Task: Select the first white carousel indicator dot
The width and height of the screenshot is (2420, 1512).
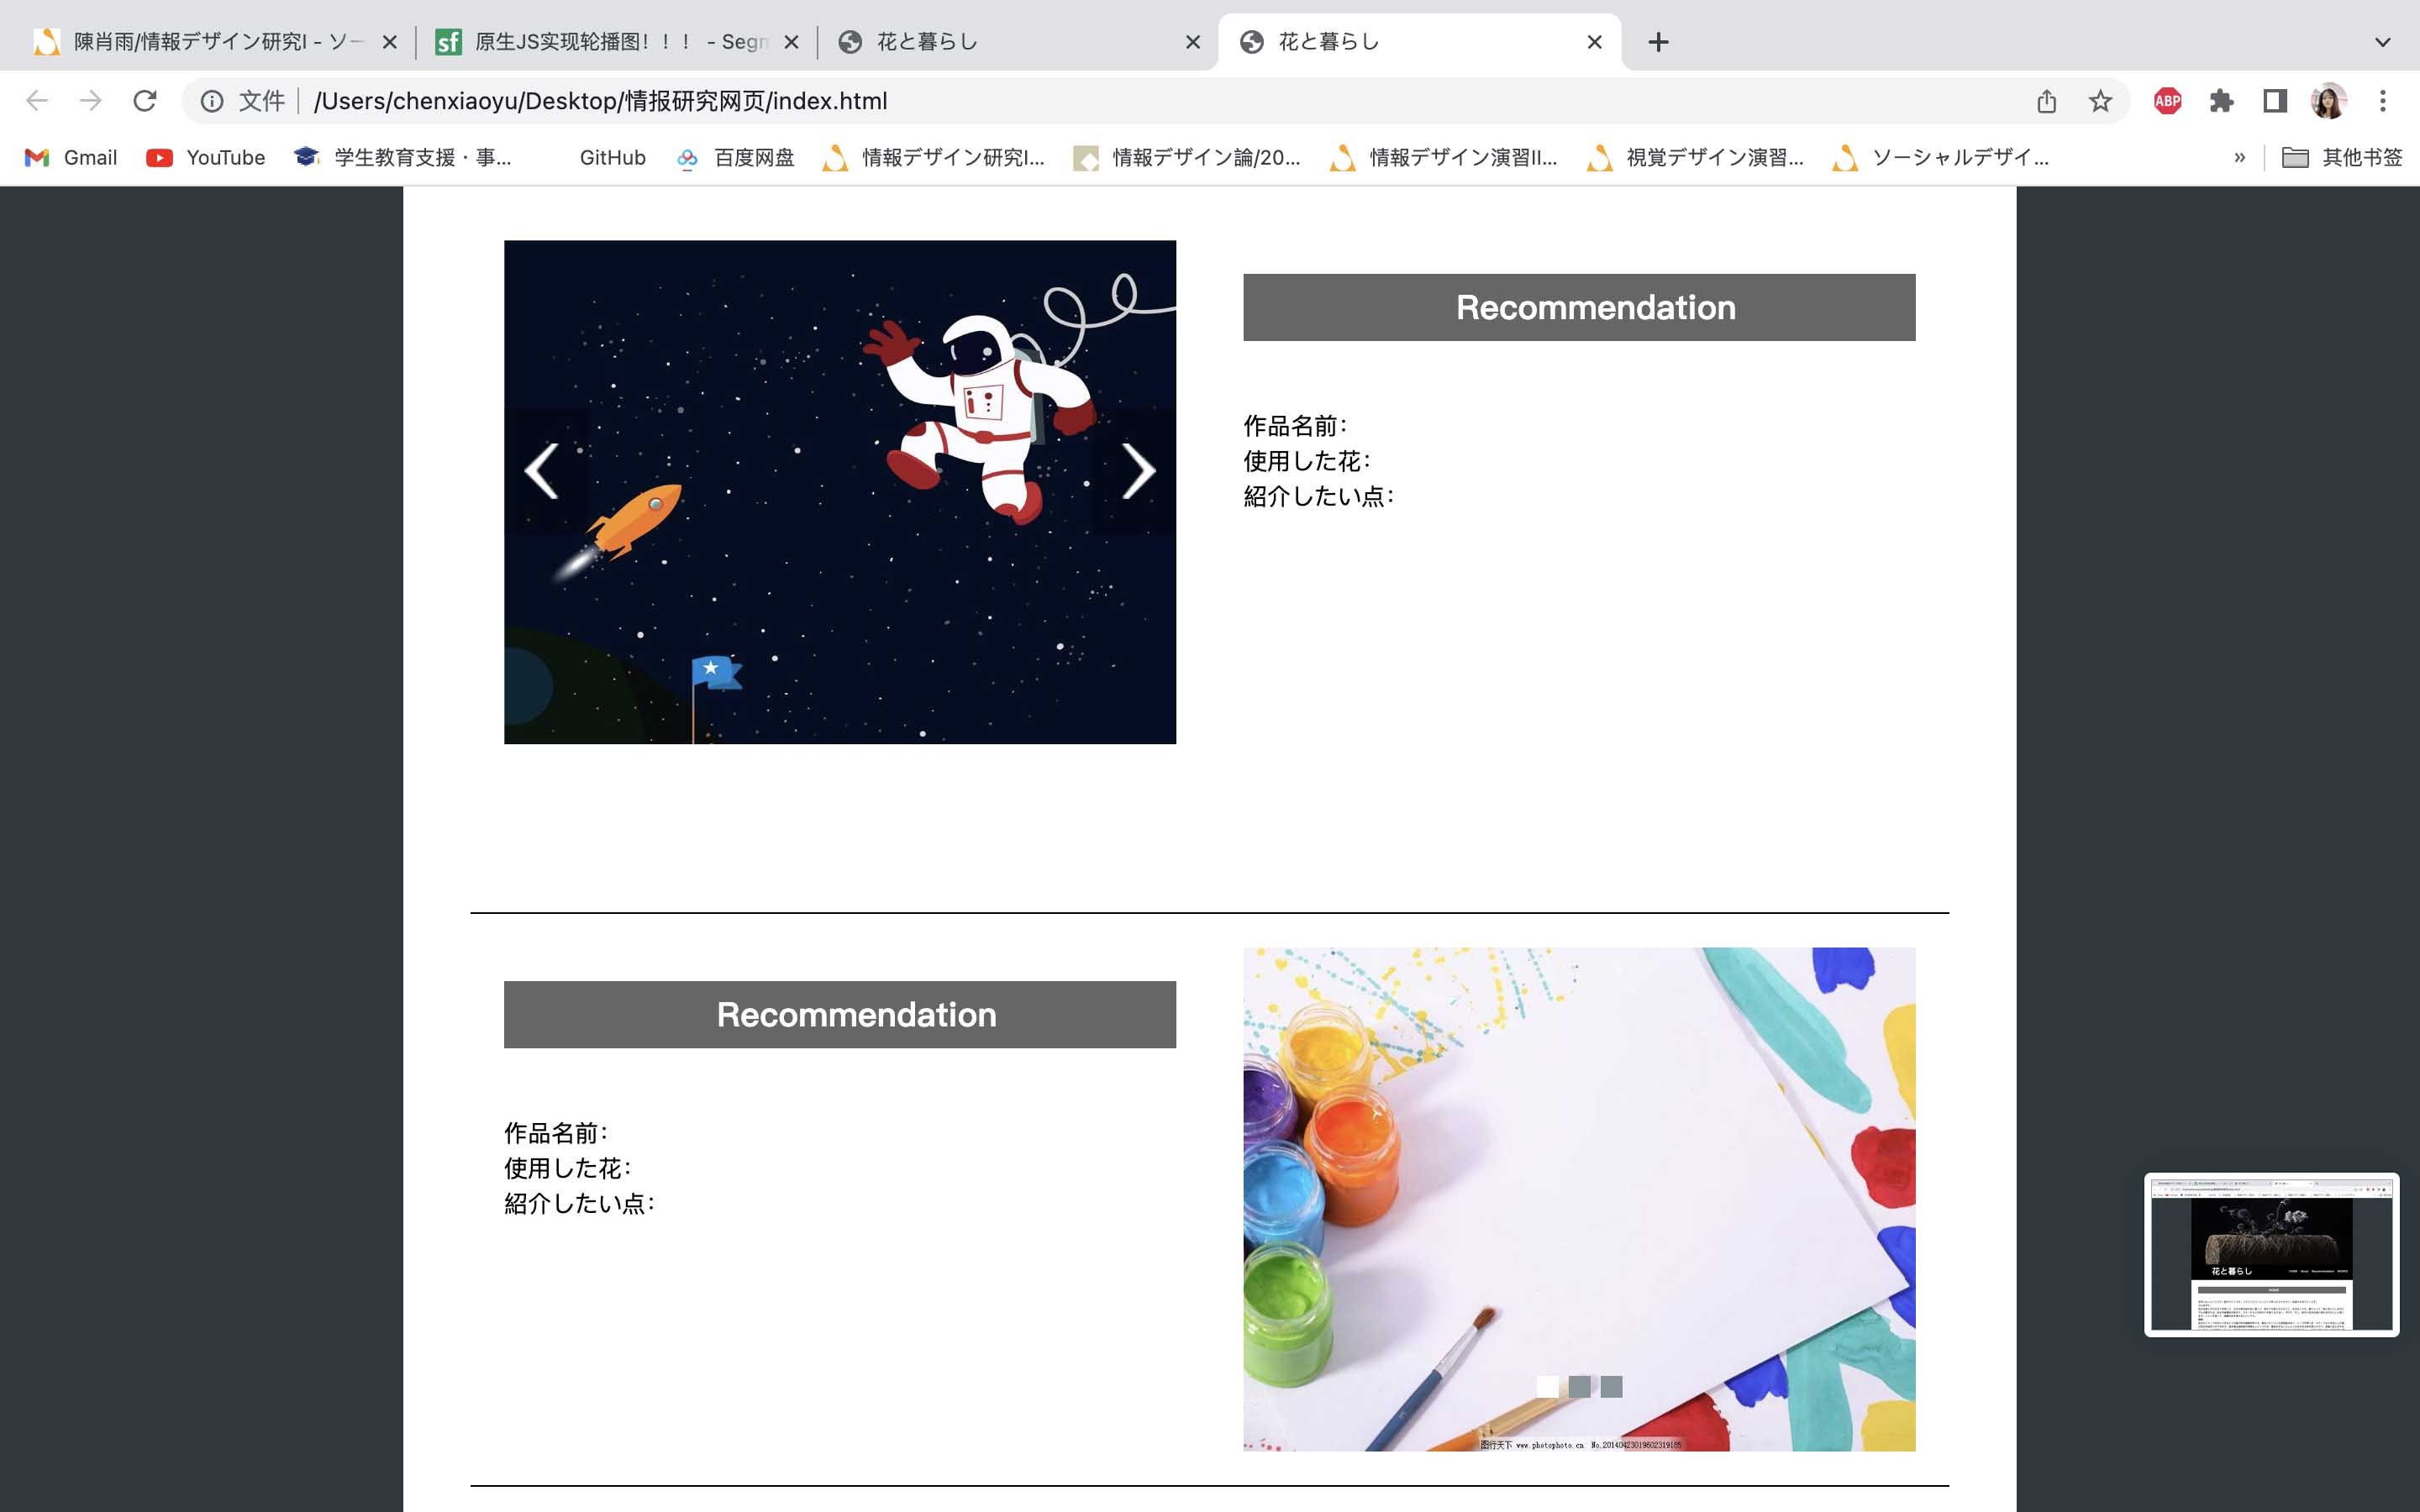Action: pyautogui.click(x=1547, y=1386)
